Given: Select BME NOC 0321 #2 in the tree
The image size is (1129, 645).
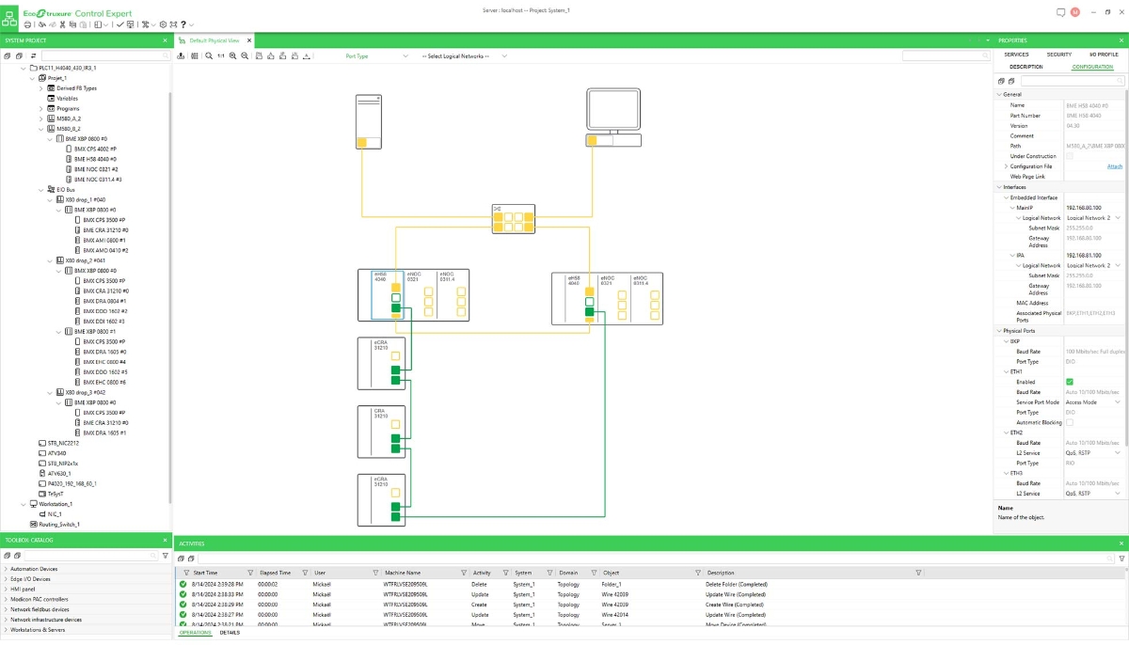Looking at the screenshot, I should [x=97, y=169].
